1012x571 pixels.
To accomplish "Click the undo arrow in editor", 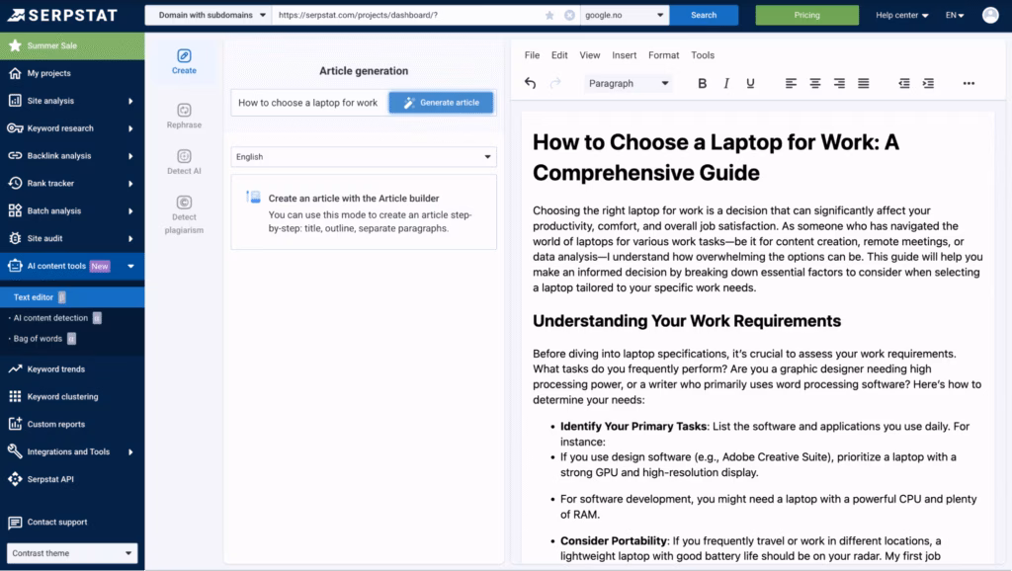I will [x=531, y=84].
